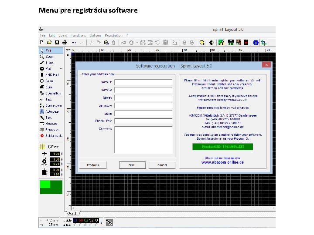Click the blue info toolbar icon
The image size is (314, 235).
(x=256, y=42)
